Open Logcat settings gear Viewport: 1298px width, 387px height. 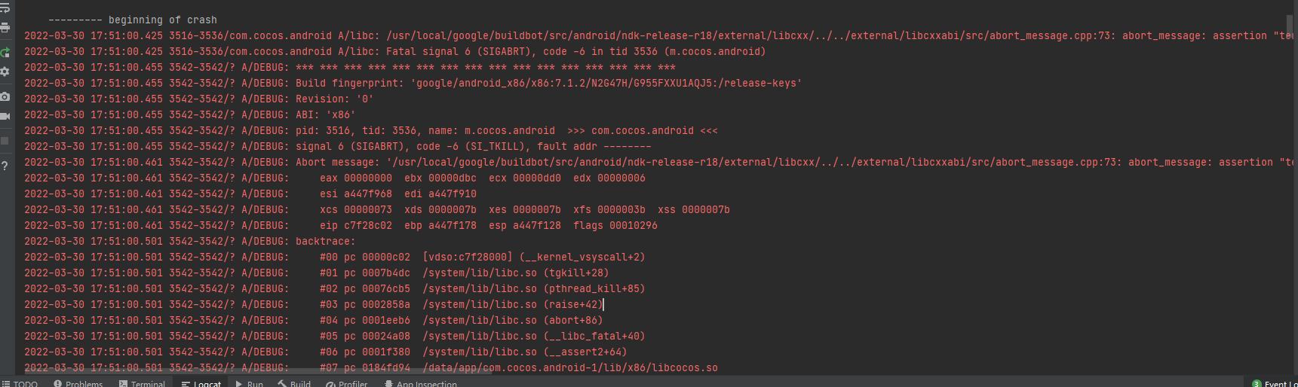(5, 72)
